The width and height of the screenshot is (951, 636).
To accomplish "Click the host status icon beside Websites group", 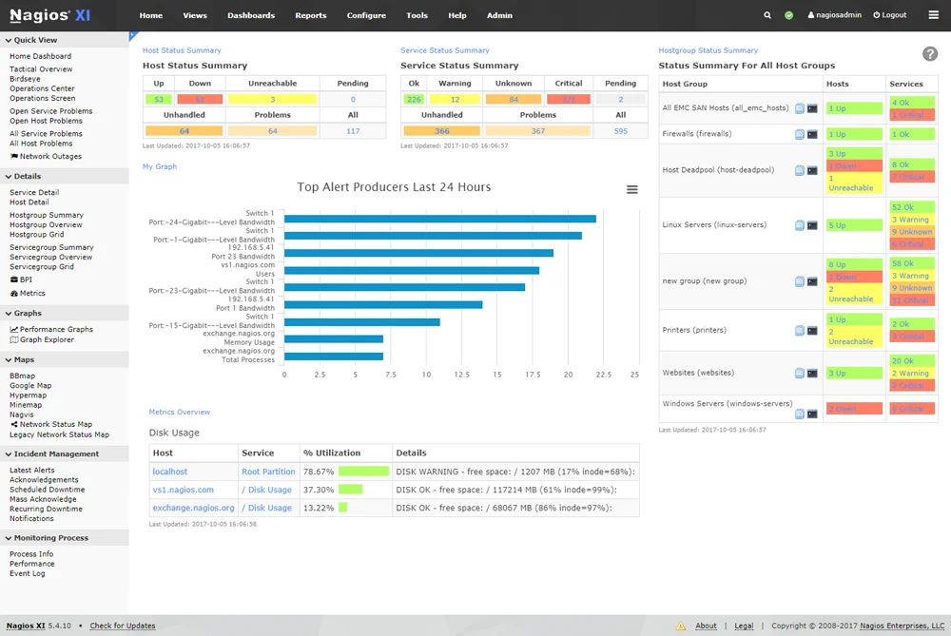I will click(802, 372).
